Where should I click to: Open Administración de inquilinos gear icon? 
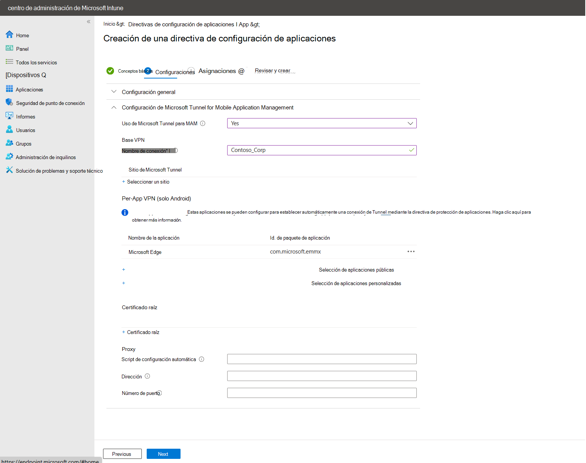pyautogui.click(x=9, y=156)
